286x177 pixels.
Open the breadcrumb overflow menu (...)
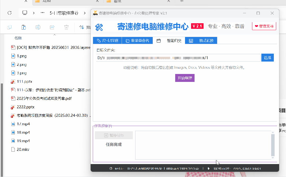pos(42,12)
